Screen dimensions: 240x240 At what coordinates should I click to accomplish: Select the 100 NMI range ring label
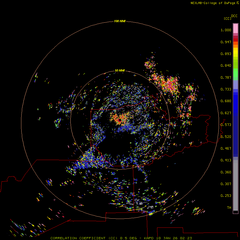(x=120, y=21)
